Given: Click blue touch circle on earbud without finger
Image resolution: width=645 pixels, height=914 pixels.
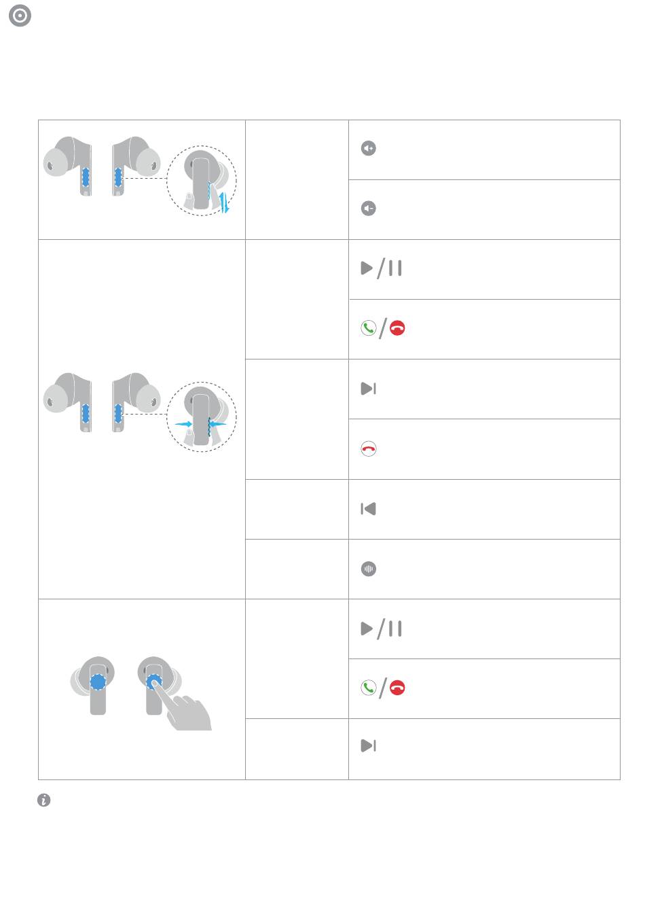Looking at the screenshot, I should pyautogui.click(x=98, y=682).
